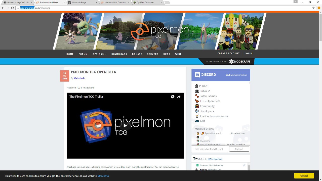This screenshot has width=322, height=181.
Task: Open author Waterdude's profile link
Action: pos(79,78)
